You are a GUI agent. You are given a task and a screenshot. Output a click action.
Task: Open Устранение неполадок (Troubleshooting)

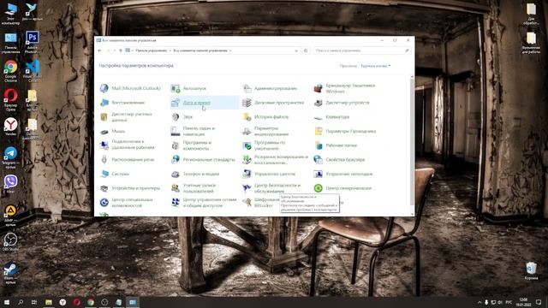pyautogui.click(x=343, y=174)
